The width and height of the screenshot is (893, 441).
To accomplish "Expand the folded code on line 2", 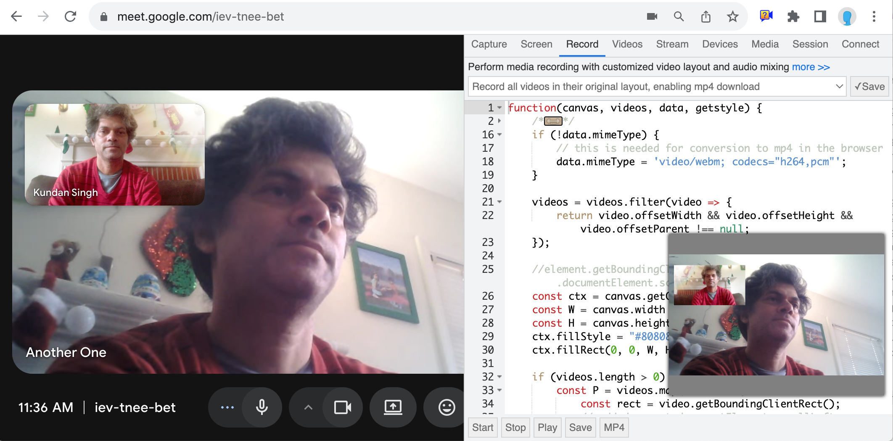I will click(553, 121).
